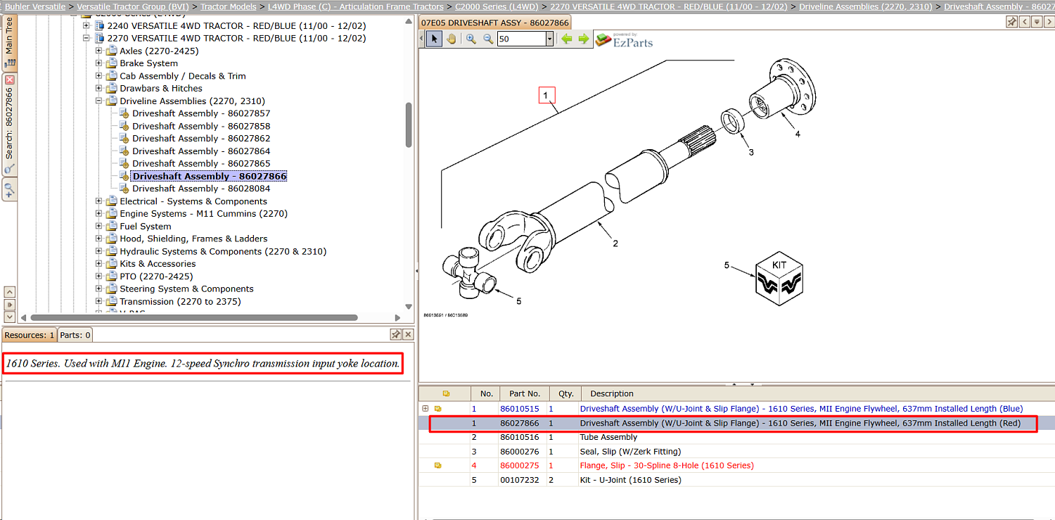This screenshot has width=1055, height=520.
Task: Zoom out of the diagram
Action: pyautogui.click(x=488, y=39)
